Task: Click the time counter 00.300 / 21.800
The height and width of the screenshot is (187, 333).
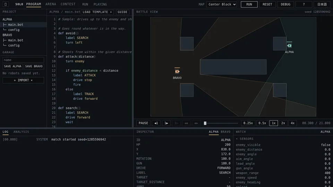Action: (316, 123)
